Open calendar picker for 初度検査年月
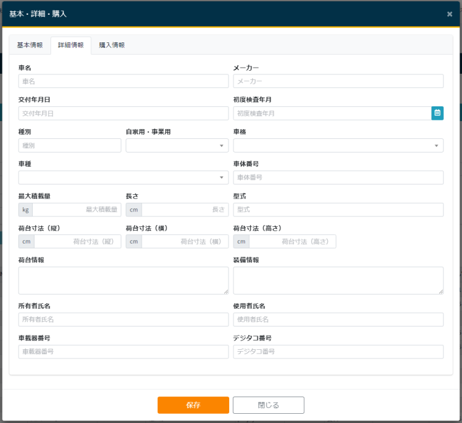This screenshot has width=462, height=423. pyautogui.click(x=437, y=113)
